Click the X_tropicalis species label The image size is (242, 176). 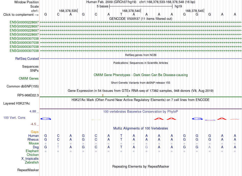(30, 159)
